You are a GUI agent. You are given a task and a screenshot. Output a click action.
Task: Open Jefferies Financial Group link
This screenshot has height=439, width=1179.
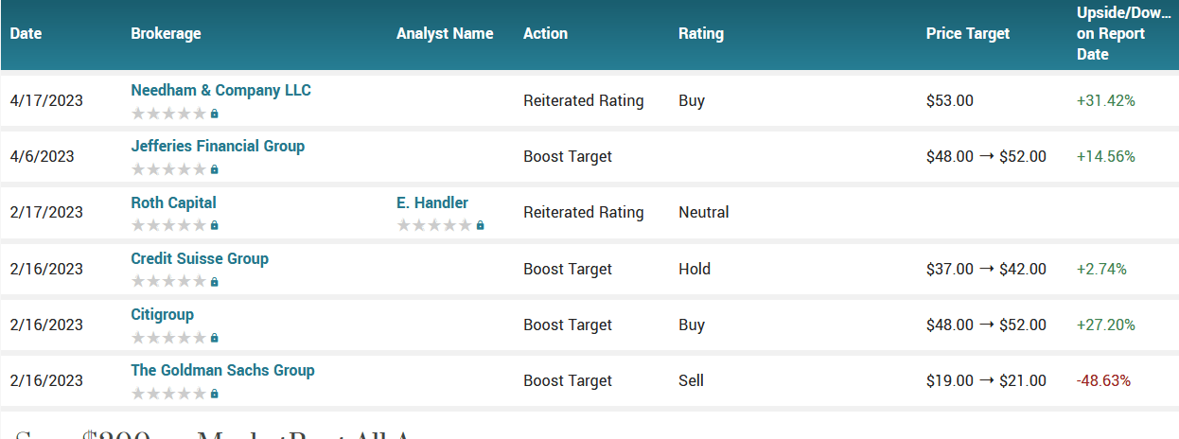[x=218, y=147]
